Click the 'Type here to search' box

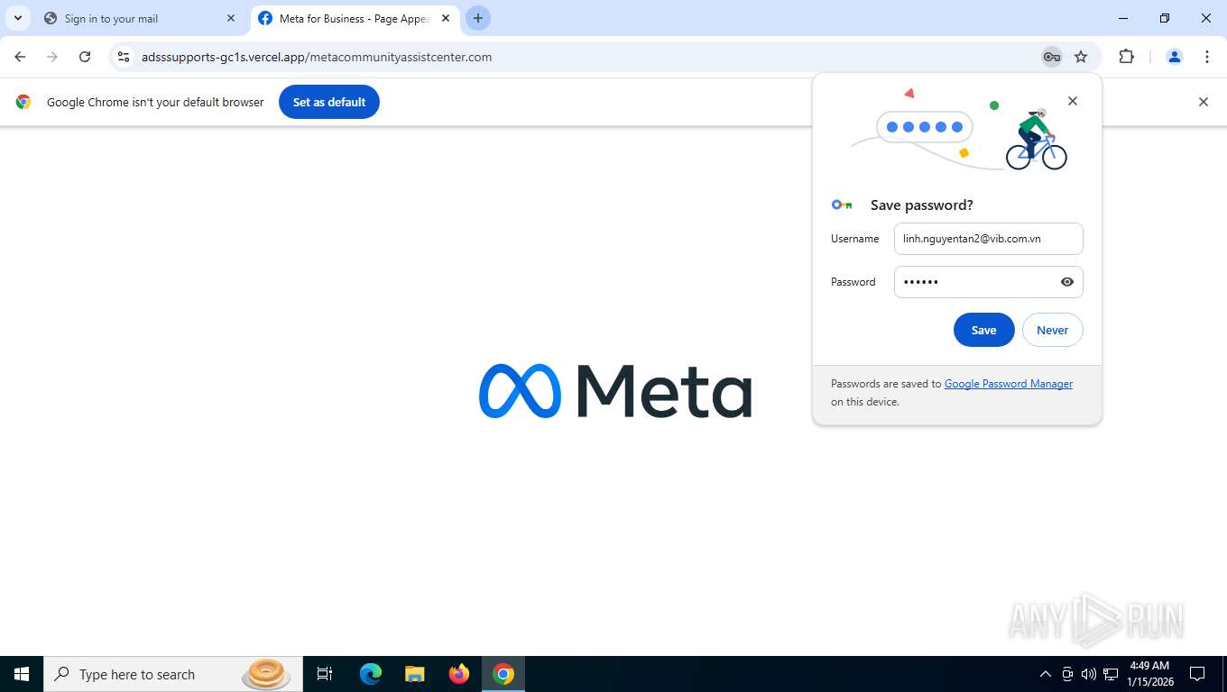pos(171,674)
